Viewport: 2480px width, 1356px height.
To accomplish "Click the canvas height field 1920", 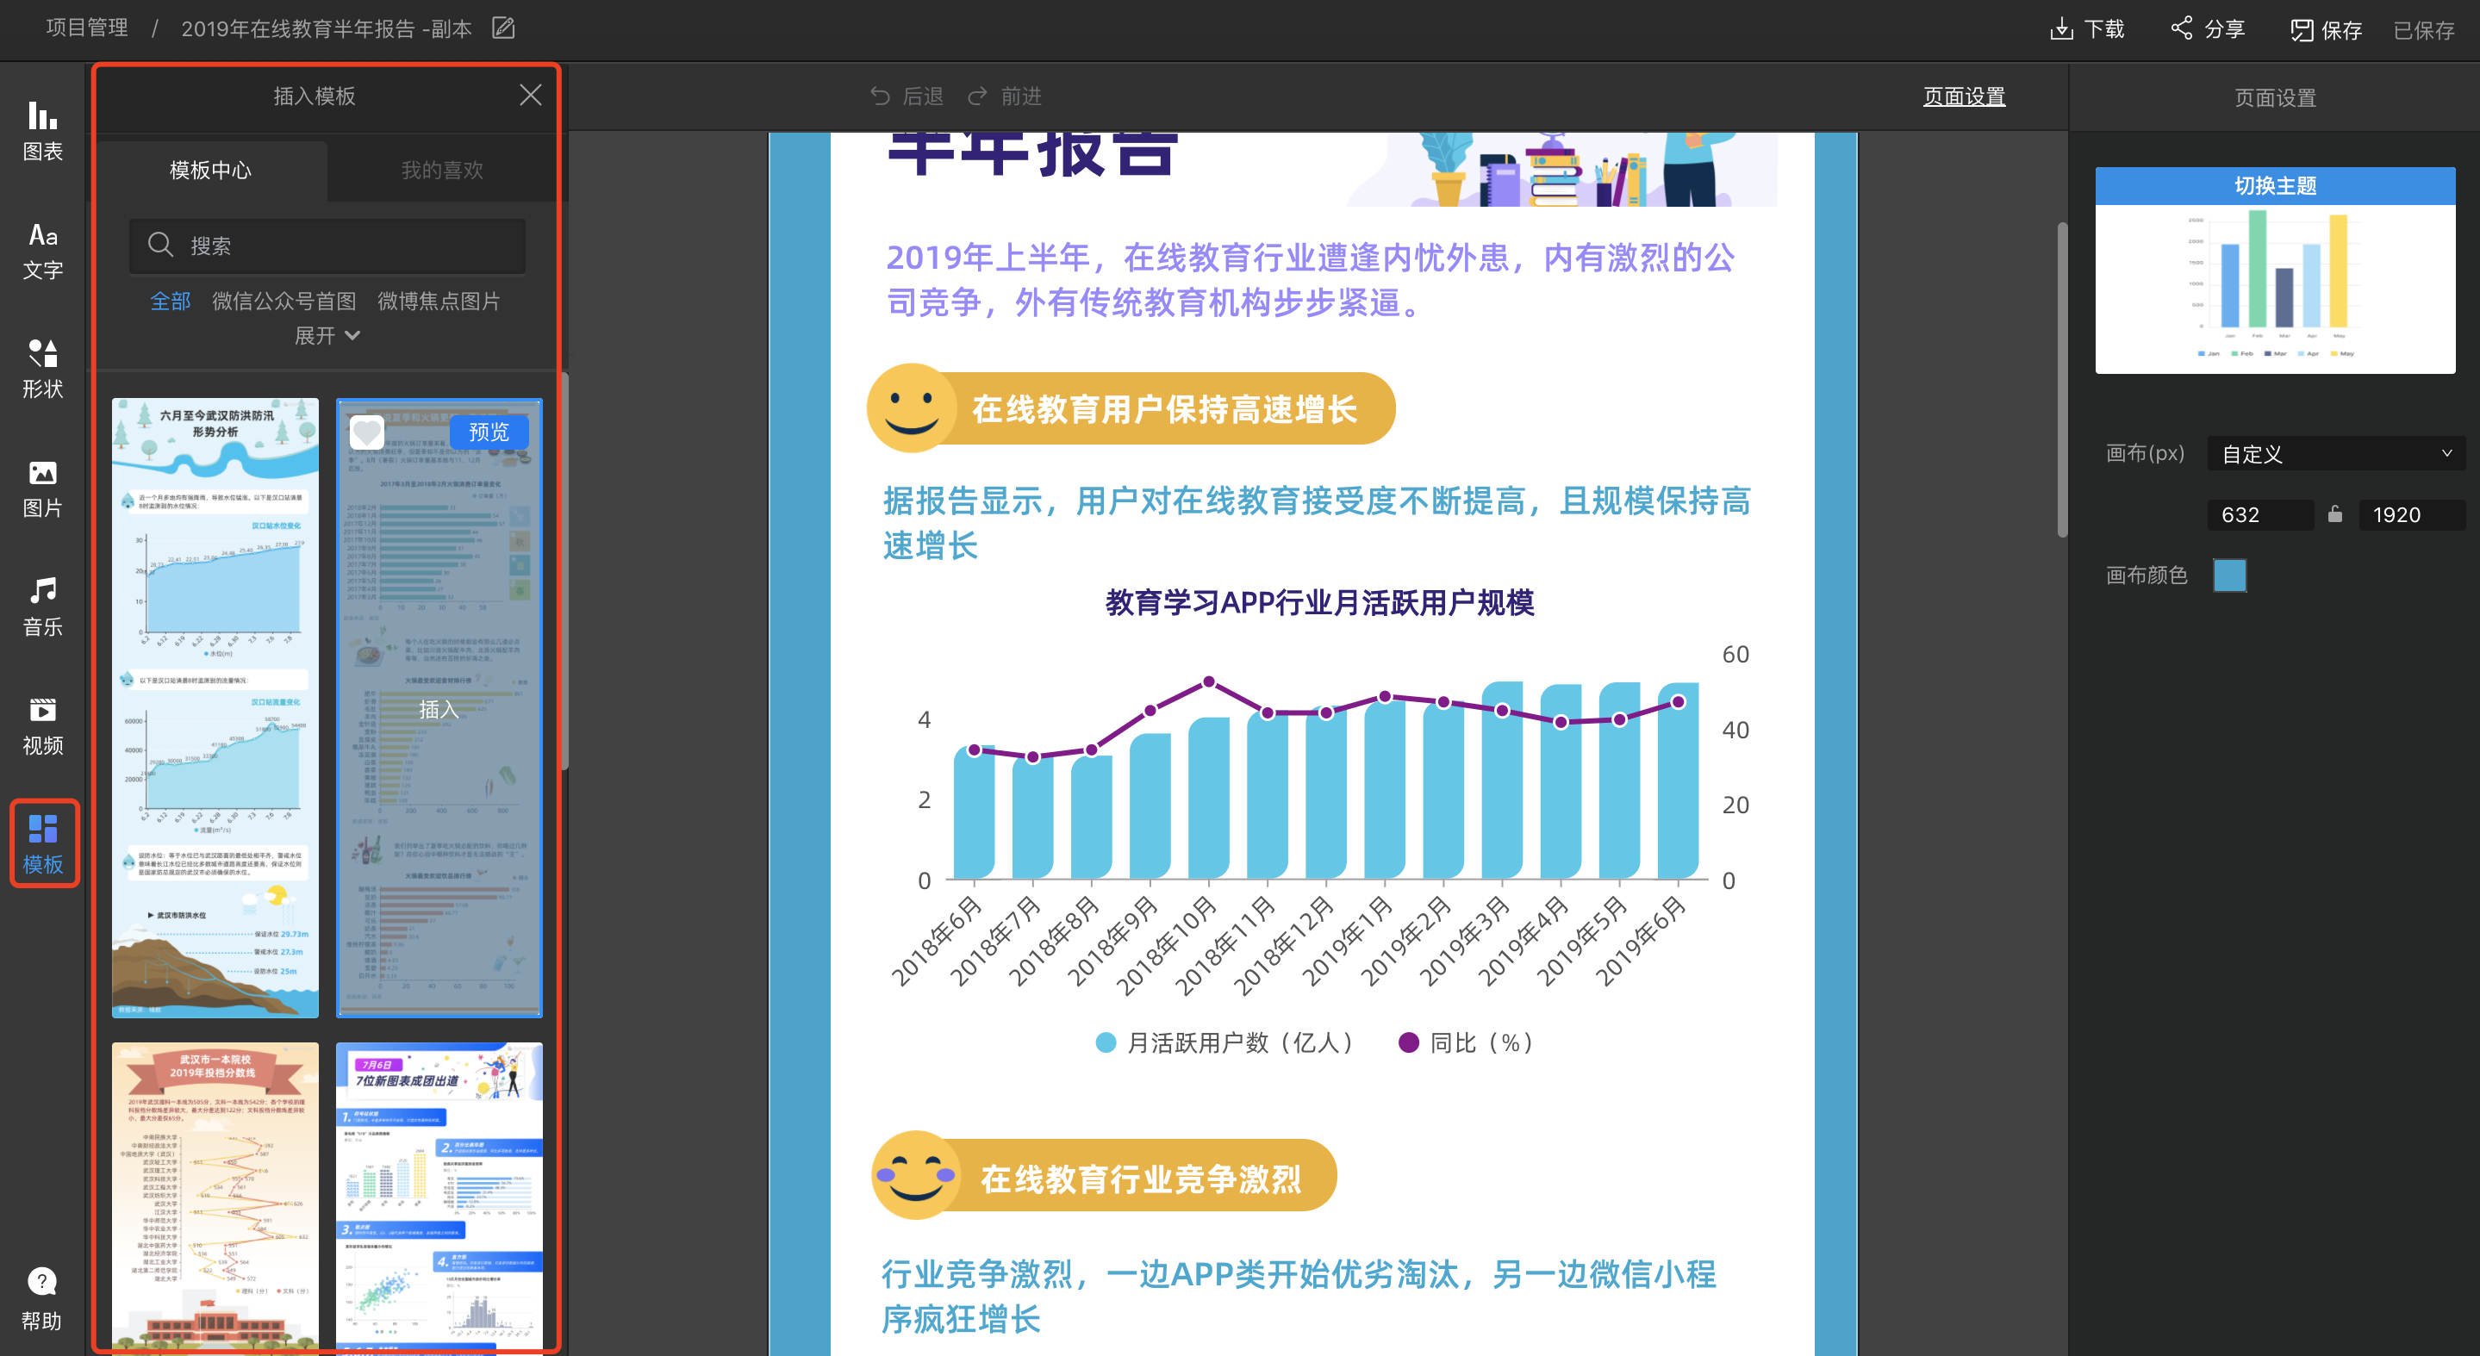I will pyautogui.click(x=2412, y=515).
